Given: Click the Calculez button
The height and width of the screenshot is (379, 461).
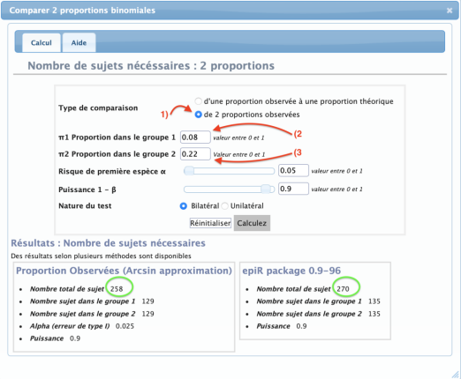Looking at the screenshot, I should (252, 223).
